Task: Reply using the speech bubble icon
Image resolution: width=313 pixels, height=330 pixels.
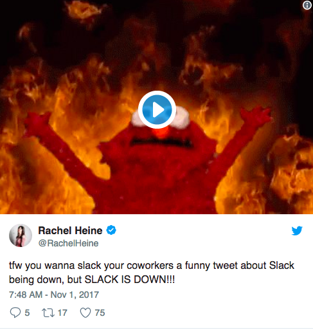Action: pos(15,313)
